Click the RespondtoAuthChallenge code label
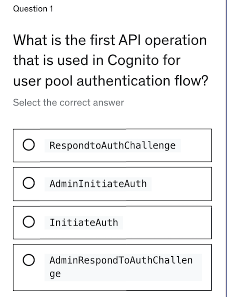This screenshot has height=297, width=227. click(x=113, y=146)
